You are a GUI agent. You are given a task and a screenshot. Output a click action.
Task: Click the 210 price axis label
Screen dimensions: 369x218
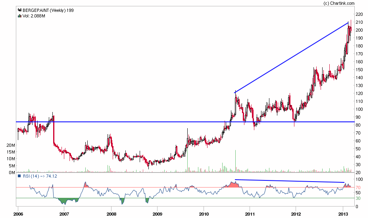tap(359, 22)
